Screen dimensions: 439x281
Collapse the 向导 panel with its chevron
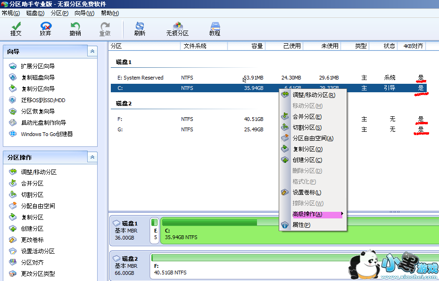point(92,51)
